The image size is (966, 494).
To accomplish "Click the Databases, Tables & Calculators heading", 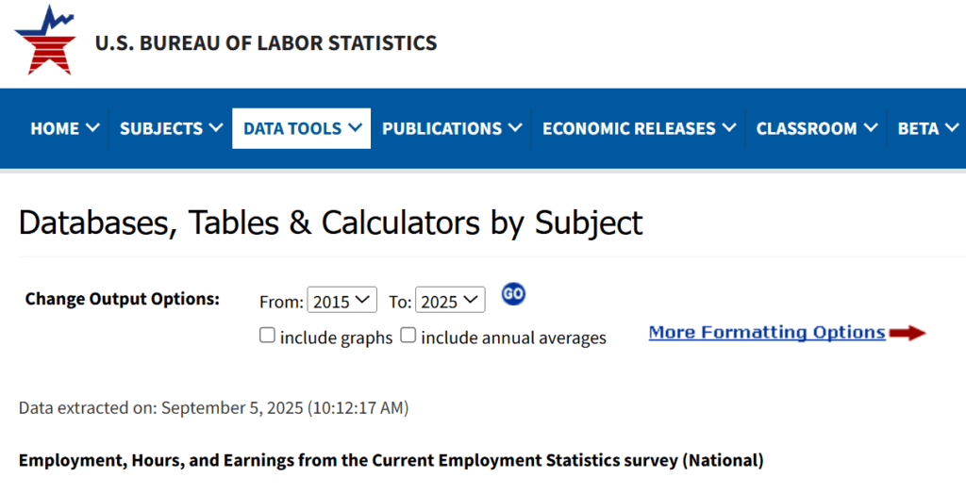I will 331,223.
